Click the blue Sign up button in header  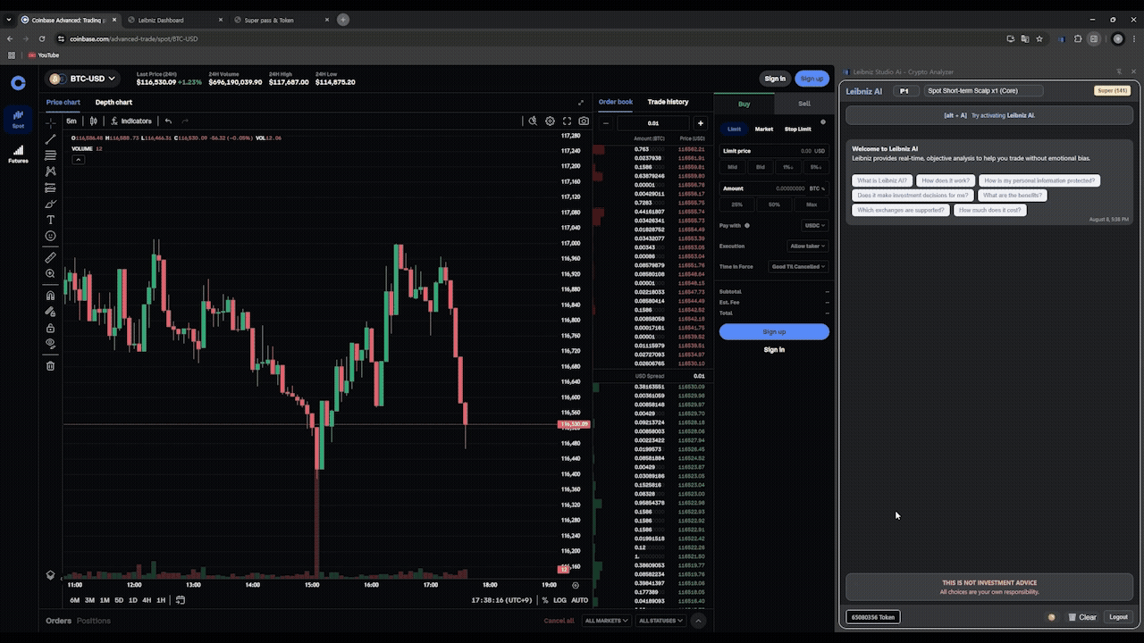[811, 79]
